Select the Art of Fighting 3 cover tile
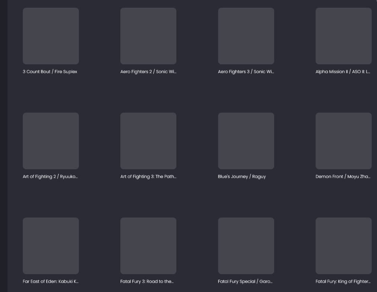Viewport: 377px width, 292px height. coord(148,141)
